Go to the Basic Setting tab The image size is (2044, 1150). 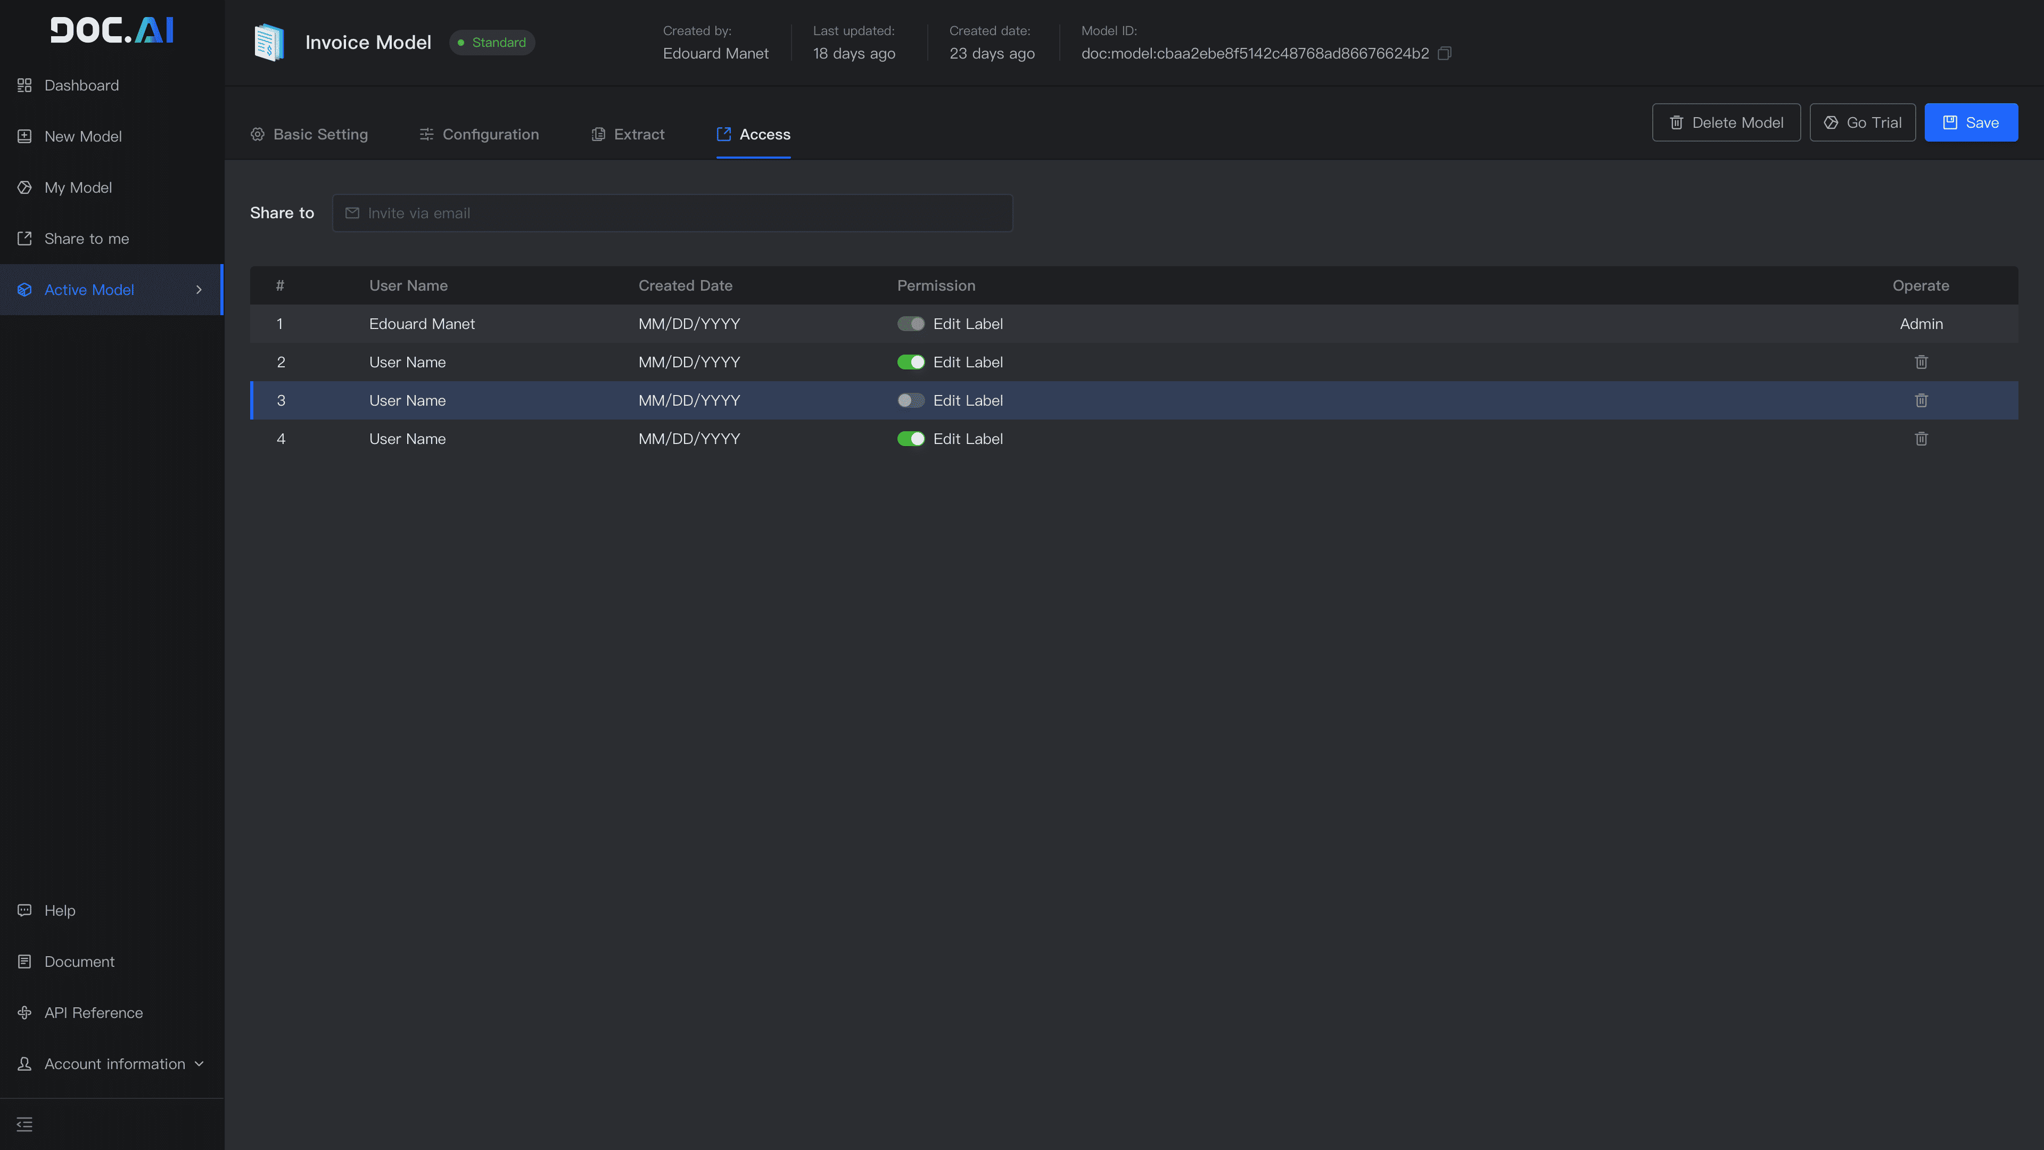point(309,134)
